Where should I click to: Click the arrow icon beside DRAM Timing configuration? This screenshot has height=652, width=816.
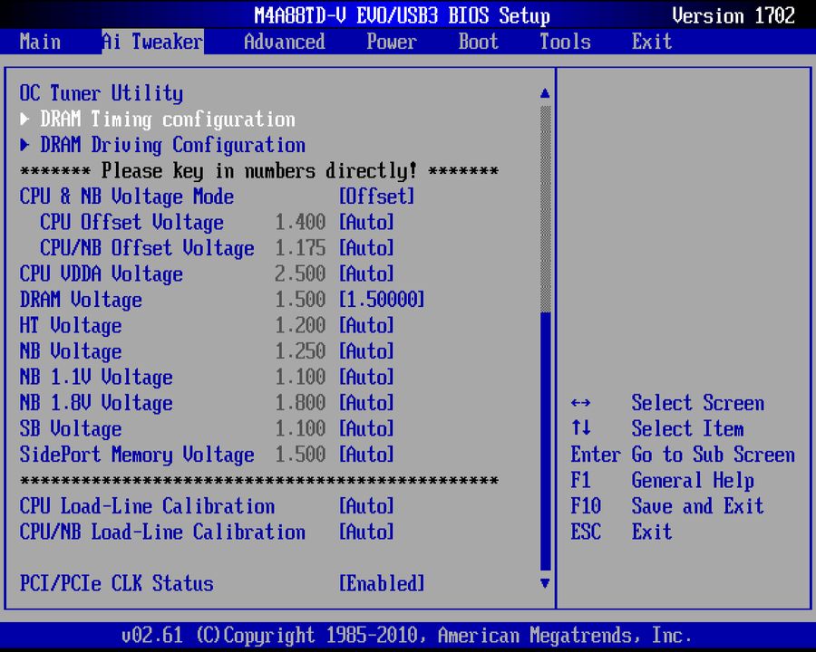(x=24, y=119)
